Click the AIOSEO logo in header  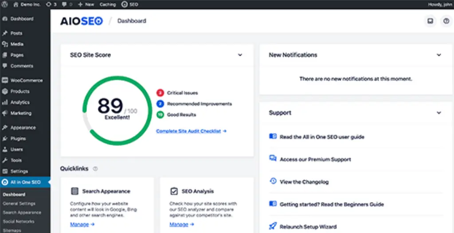82,21
